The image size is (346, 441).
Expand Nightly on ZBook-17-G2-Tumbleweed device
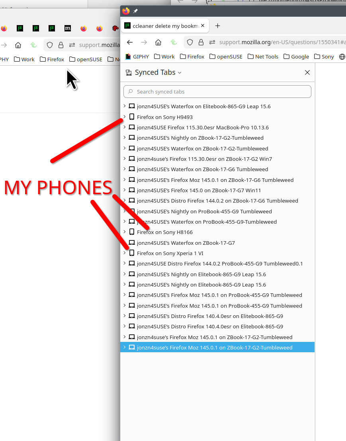click(x=124, y=138)
